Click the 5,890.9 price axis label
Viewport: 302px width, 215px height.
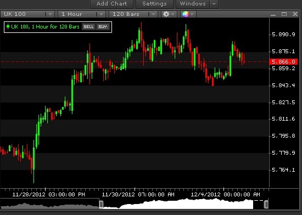tap(283, 35)
